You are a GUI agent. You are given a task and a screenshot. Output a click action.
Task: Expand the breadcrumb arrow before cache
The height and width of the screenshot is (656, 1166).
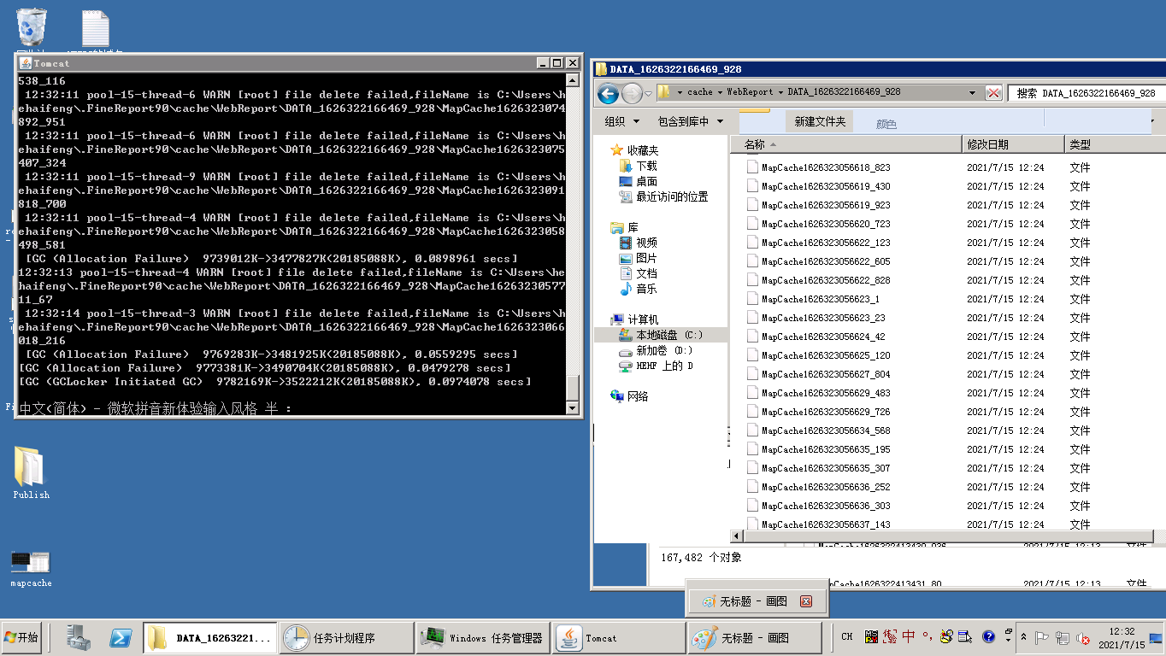680,92
